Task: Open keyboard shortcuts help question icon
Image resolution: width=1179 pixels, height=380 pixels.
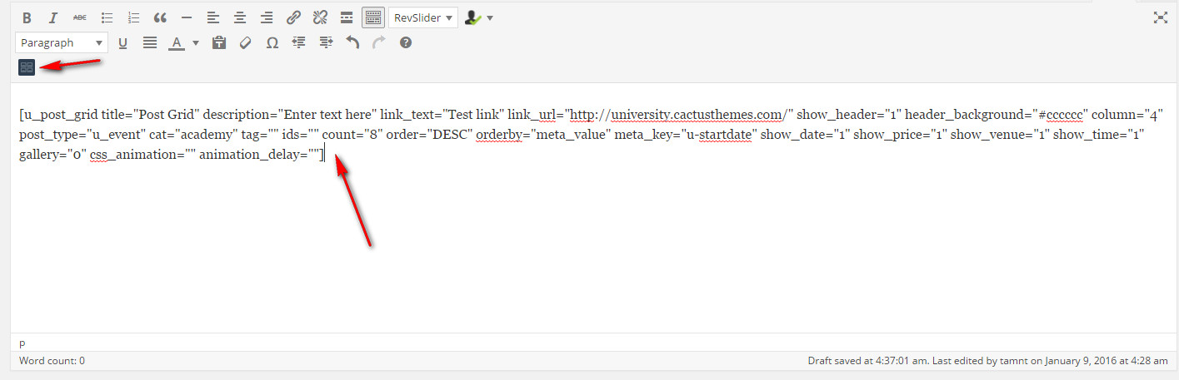Action: coord(406,42)
